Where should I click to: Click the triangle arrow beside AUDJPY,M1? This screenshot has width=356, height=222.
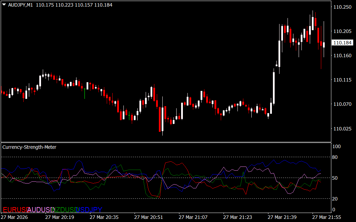[x=4, y=5]
